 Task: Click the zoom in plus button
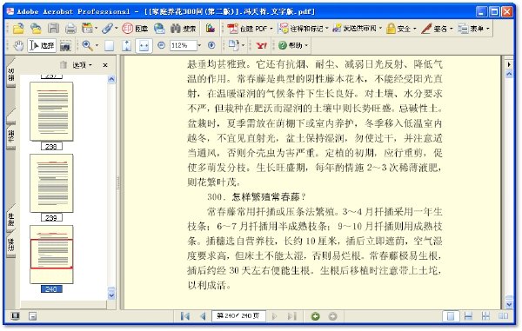pos(211,45)
